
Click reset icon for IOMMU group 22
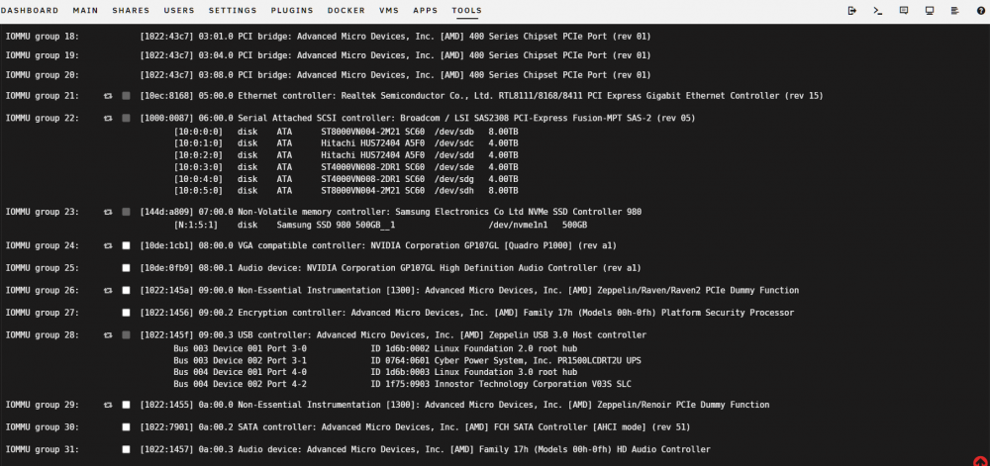click(108, 118)
